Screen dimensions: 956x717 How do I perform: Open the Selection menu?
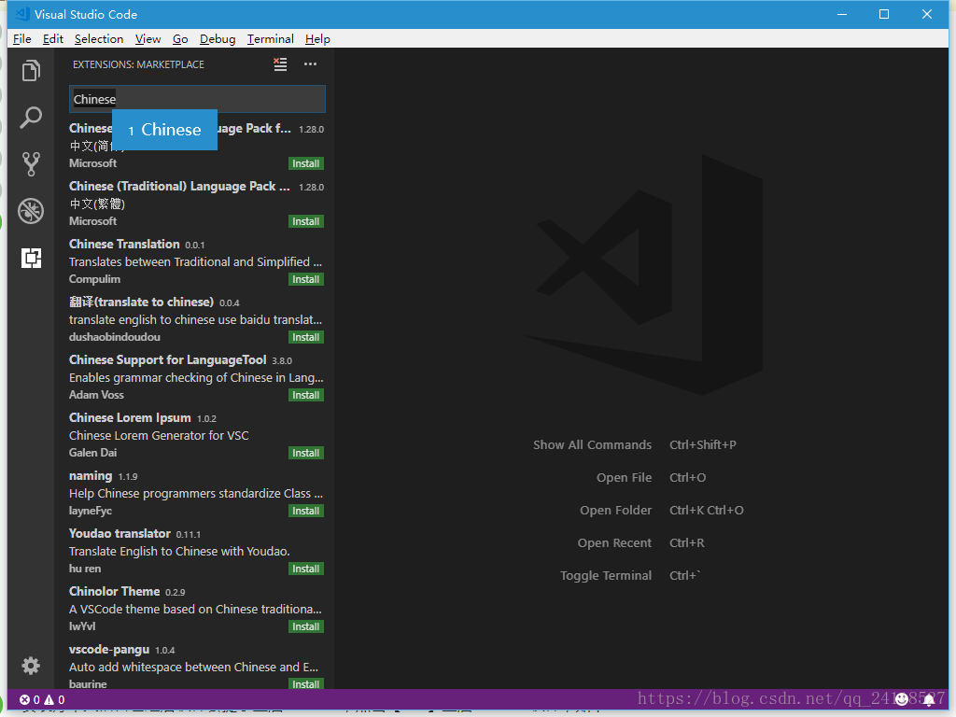click(99, 39)
